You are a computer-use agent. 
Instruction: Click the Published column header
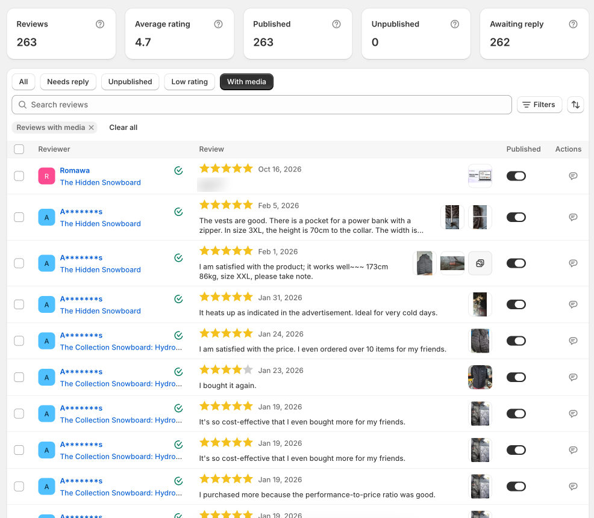pyautogui.click(x=523, y=149)
